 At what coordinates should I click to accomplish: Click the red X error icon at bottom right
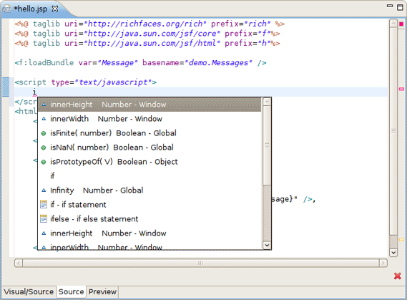coord(397,276)
